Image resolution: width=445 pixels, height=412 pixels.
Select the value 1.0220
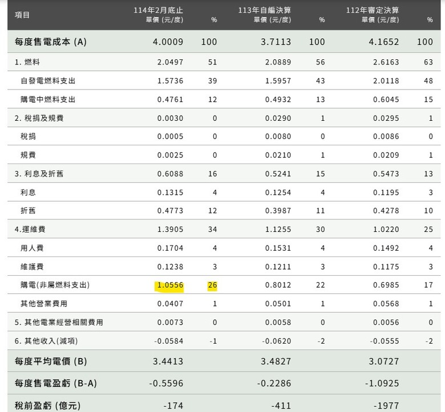click(386, 230)
